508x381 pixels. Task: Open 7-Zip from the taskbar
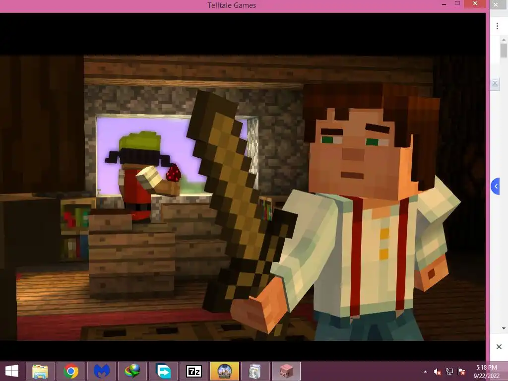click(x=194, y=371)
